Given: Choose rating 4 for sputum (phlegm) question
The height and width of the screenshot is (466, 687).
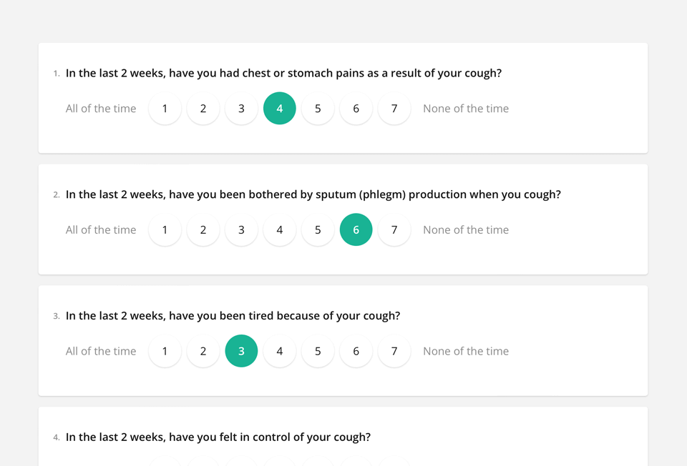Looking at the screenshot, I should (280, 230).
